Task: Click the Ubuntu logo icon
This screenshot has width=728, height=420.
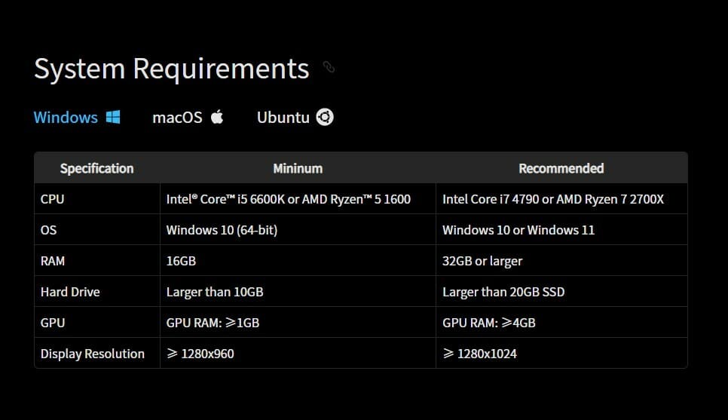Action: [325, 117]
